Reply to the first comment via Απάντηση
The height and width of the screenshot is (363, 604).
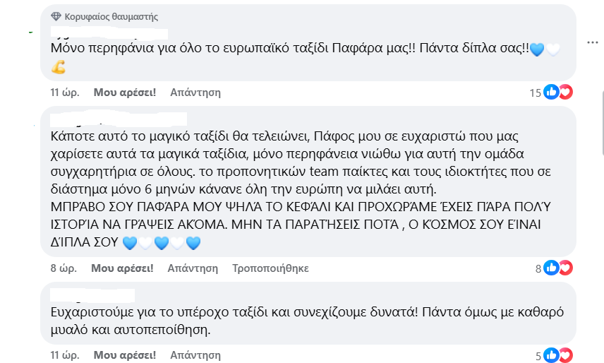pos(195,93)
